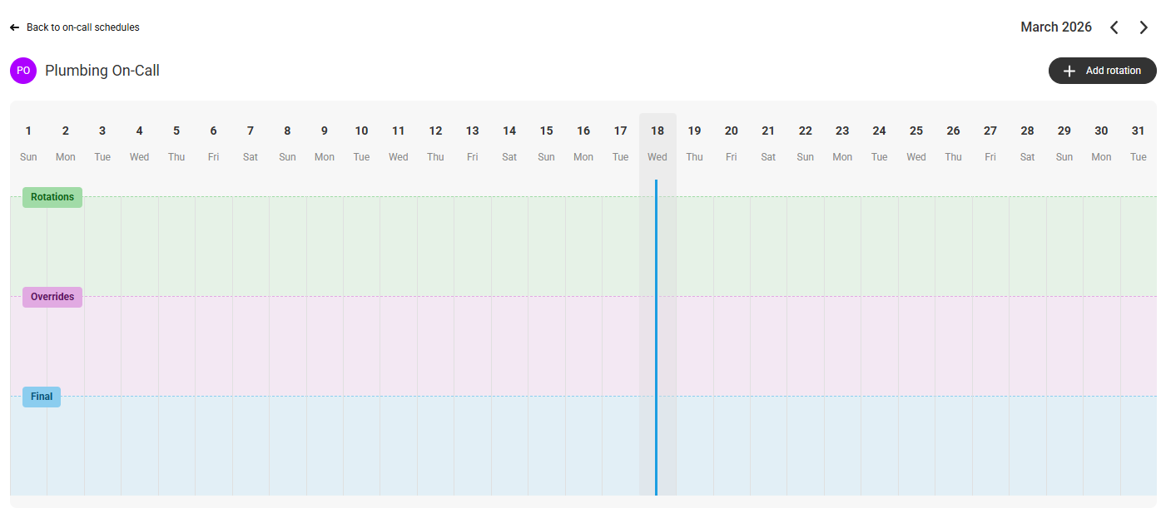Screen dimensions: 1166x518
Task: Select the Final layer label
Action: [x=42, y=397]
